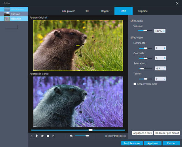
Task: Skip to next frame icon
Action: pos(53,136)
